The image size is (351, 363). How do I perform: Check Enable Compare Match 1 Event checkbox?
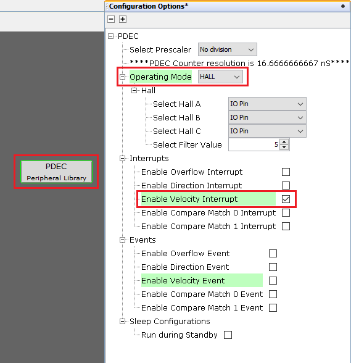(273, 307)
